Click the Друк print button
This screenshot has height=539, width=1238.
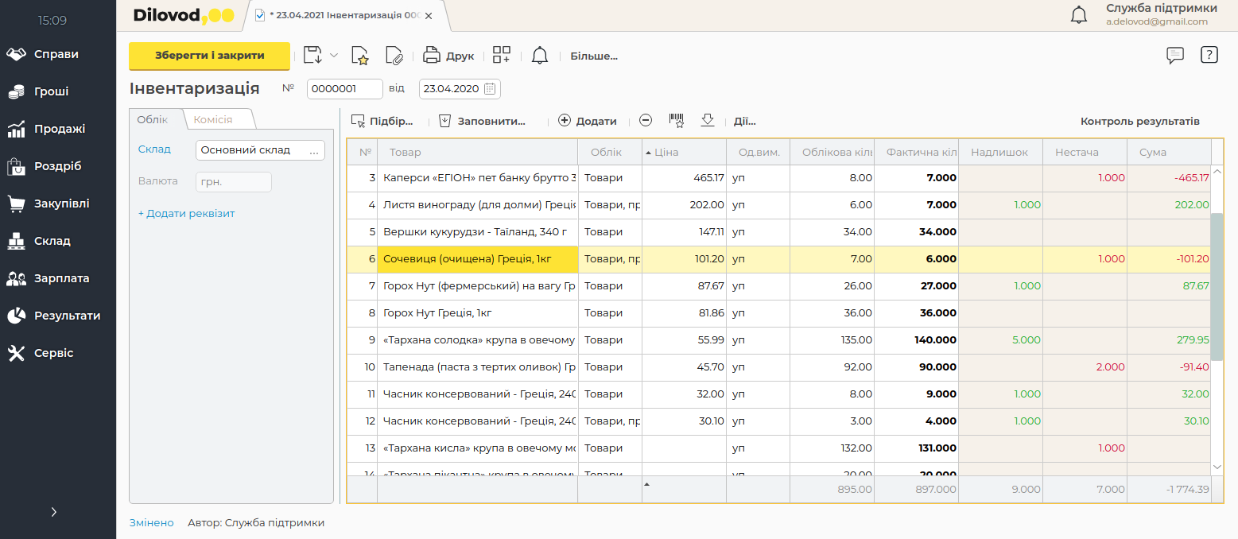pos(448,56)
